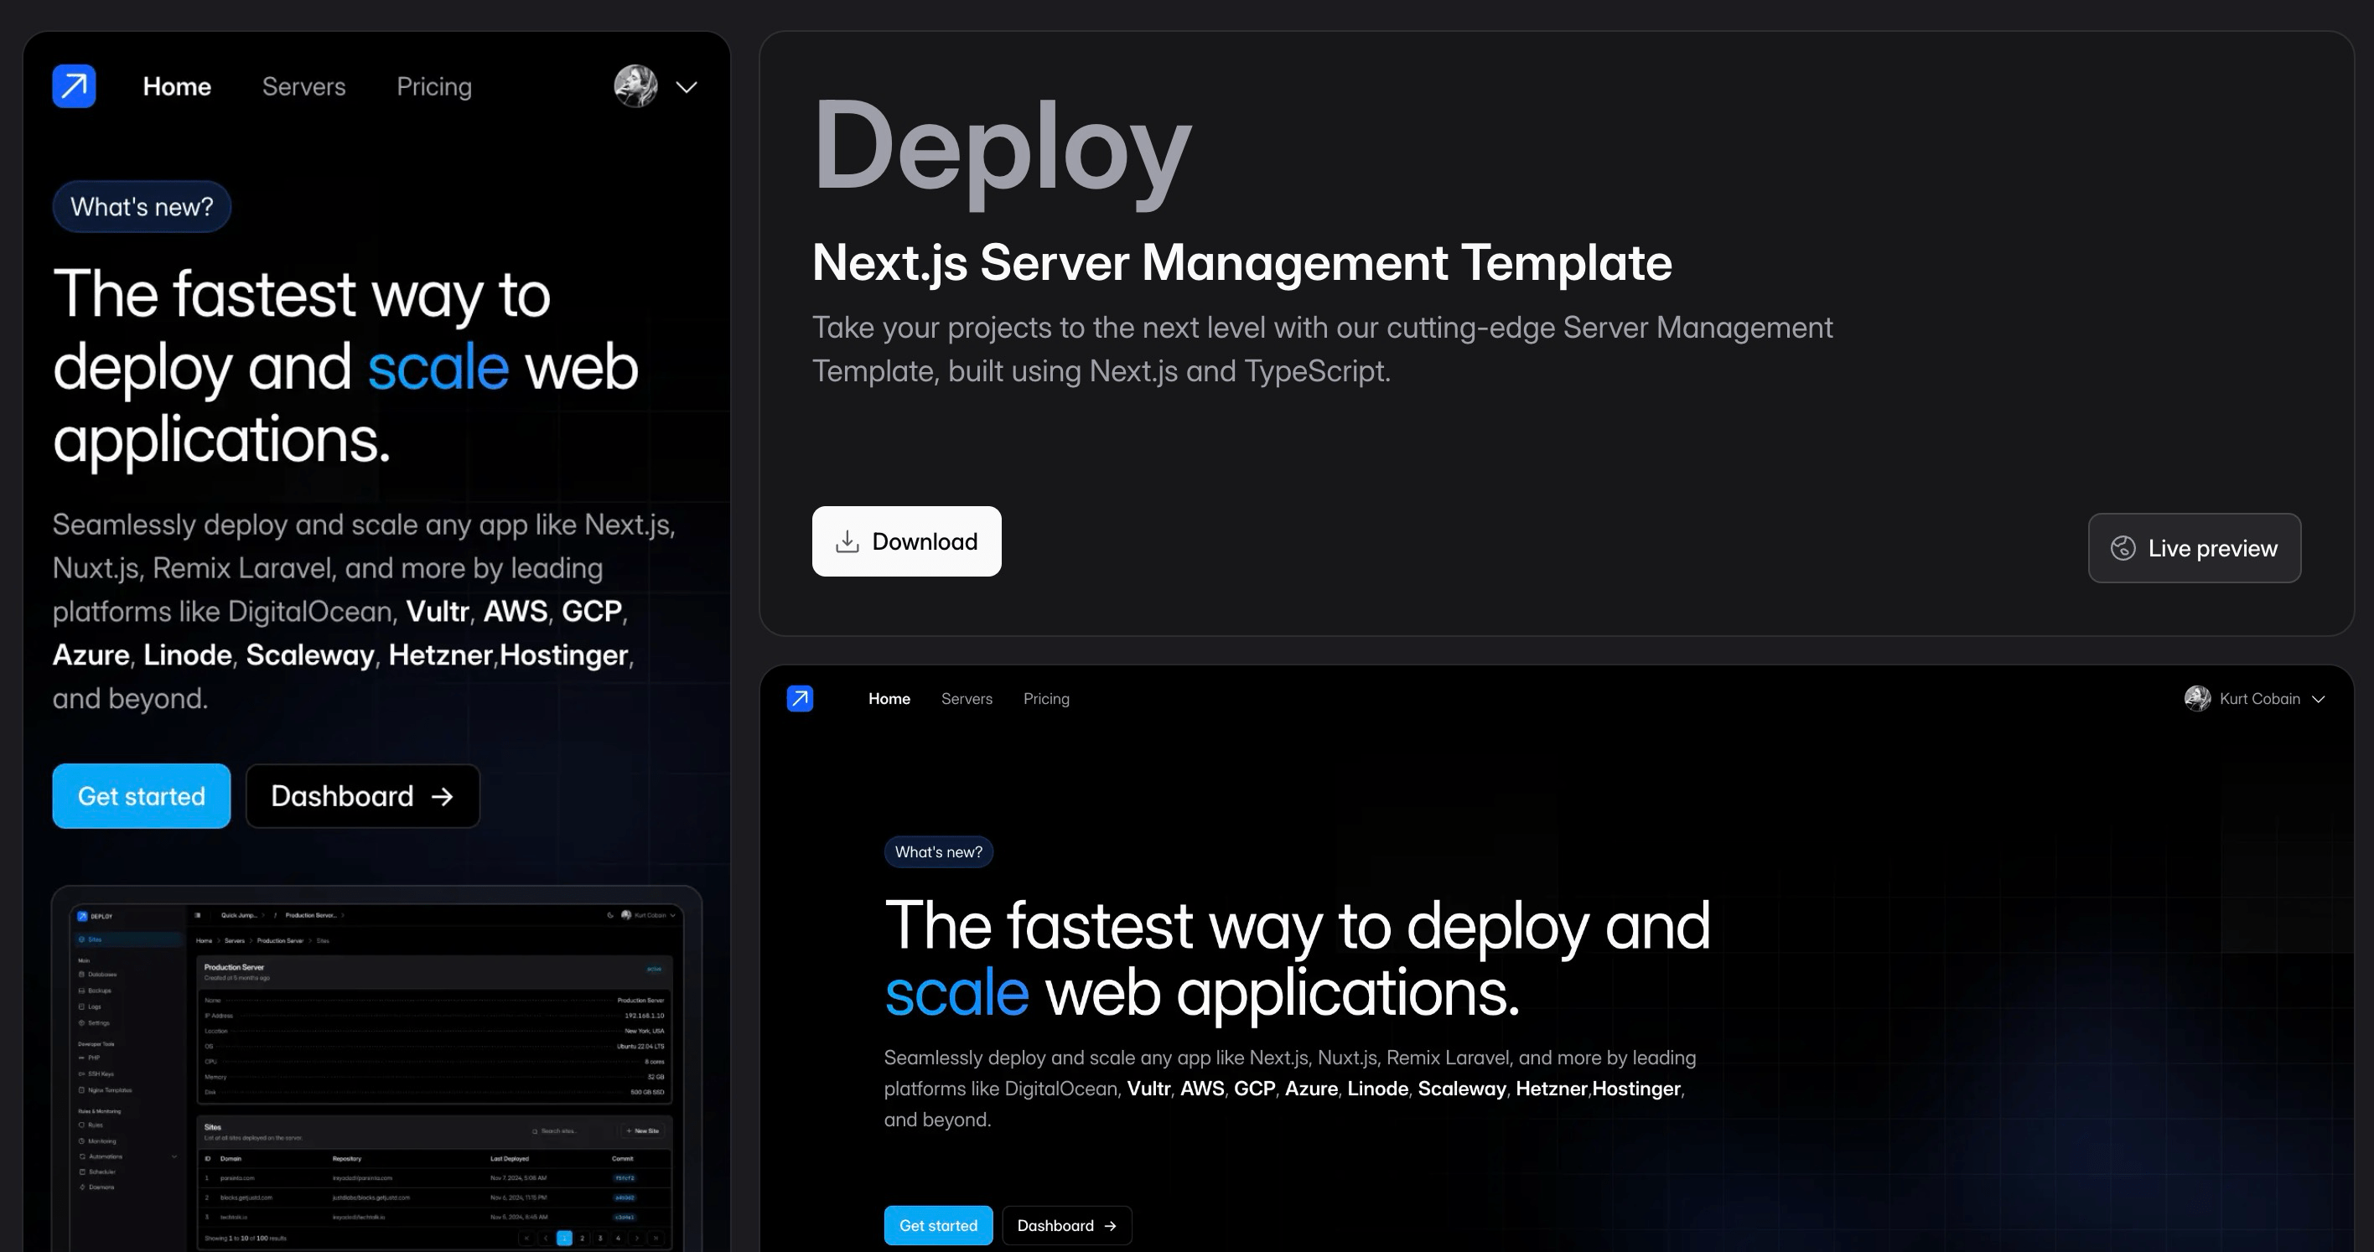Click the search icon in the Sites panel
Screen dimensions: 2374x1252
coord(536,1131)
